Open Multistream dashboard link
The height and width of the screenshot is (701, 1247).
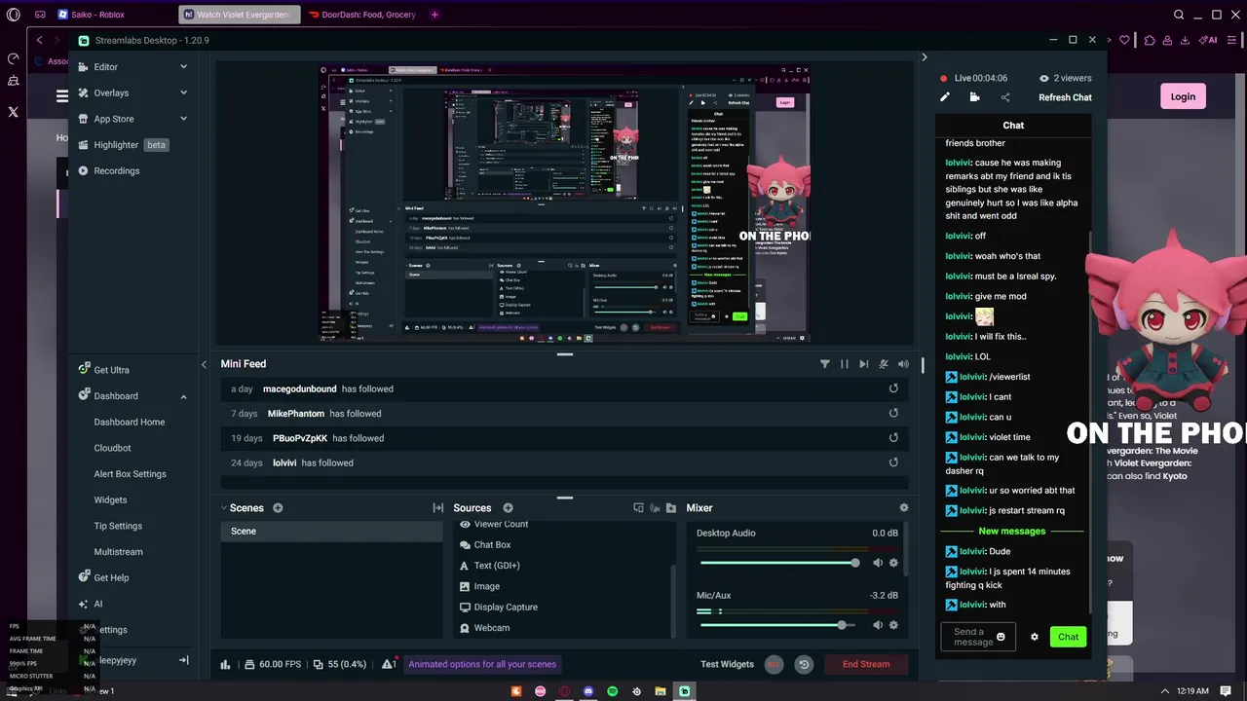pos(118,552)
